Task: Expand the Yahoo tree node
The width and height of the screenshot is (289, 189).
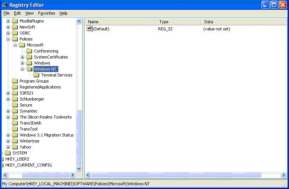Action: click(8, 147)
